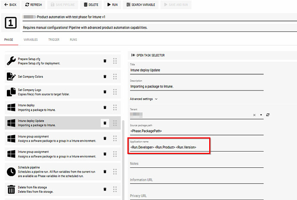Click the Source package path field

pyautogui.click(x=196, y=131)
